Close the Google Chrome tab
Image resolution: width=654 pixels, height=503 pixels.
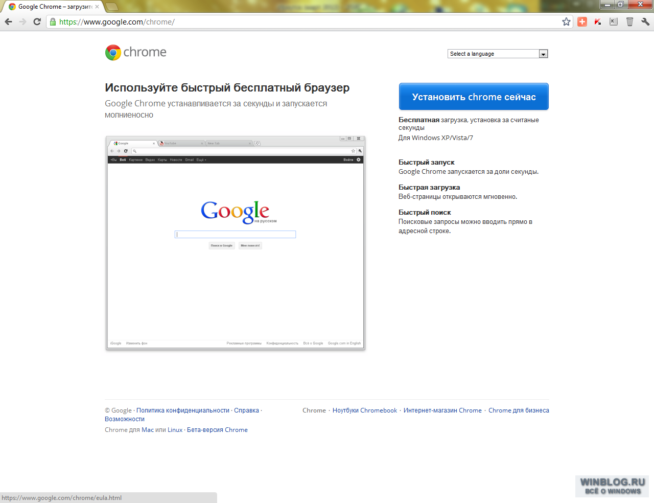coord(97,7)
